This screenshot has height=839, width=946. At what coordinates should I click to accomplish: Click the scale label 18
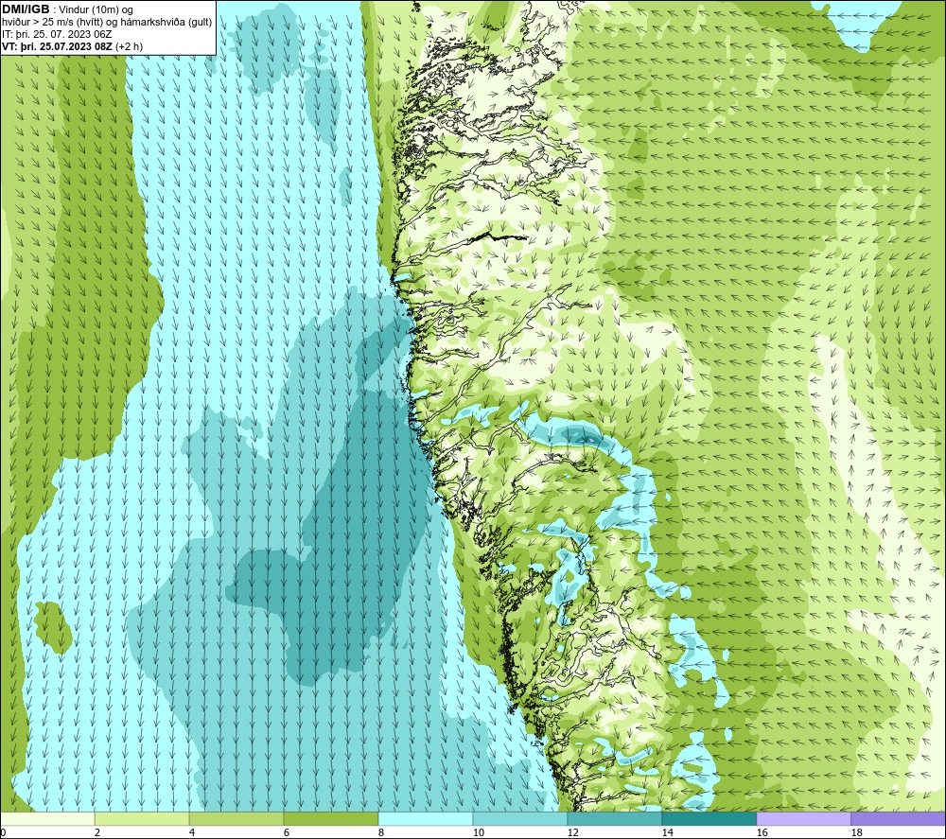(x=856, y=833)
